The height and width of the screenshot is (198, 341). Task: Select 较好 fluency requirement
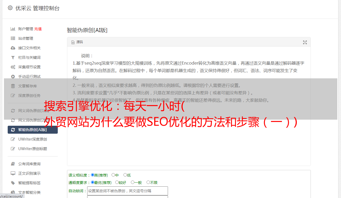(117, 182)
